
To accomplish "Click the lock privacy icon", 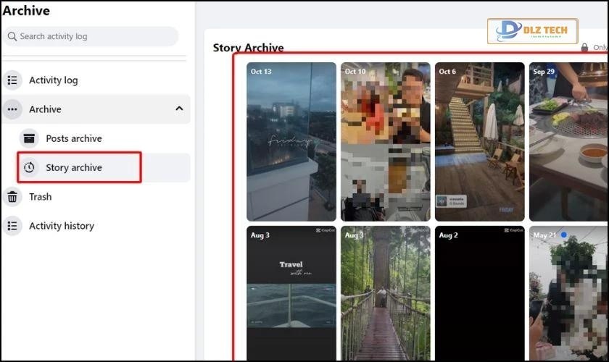I will 584,47.
